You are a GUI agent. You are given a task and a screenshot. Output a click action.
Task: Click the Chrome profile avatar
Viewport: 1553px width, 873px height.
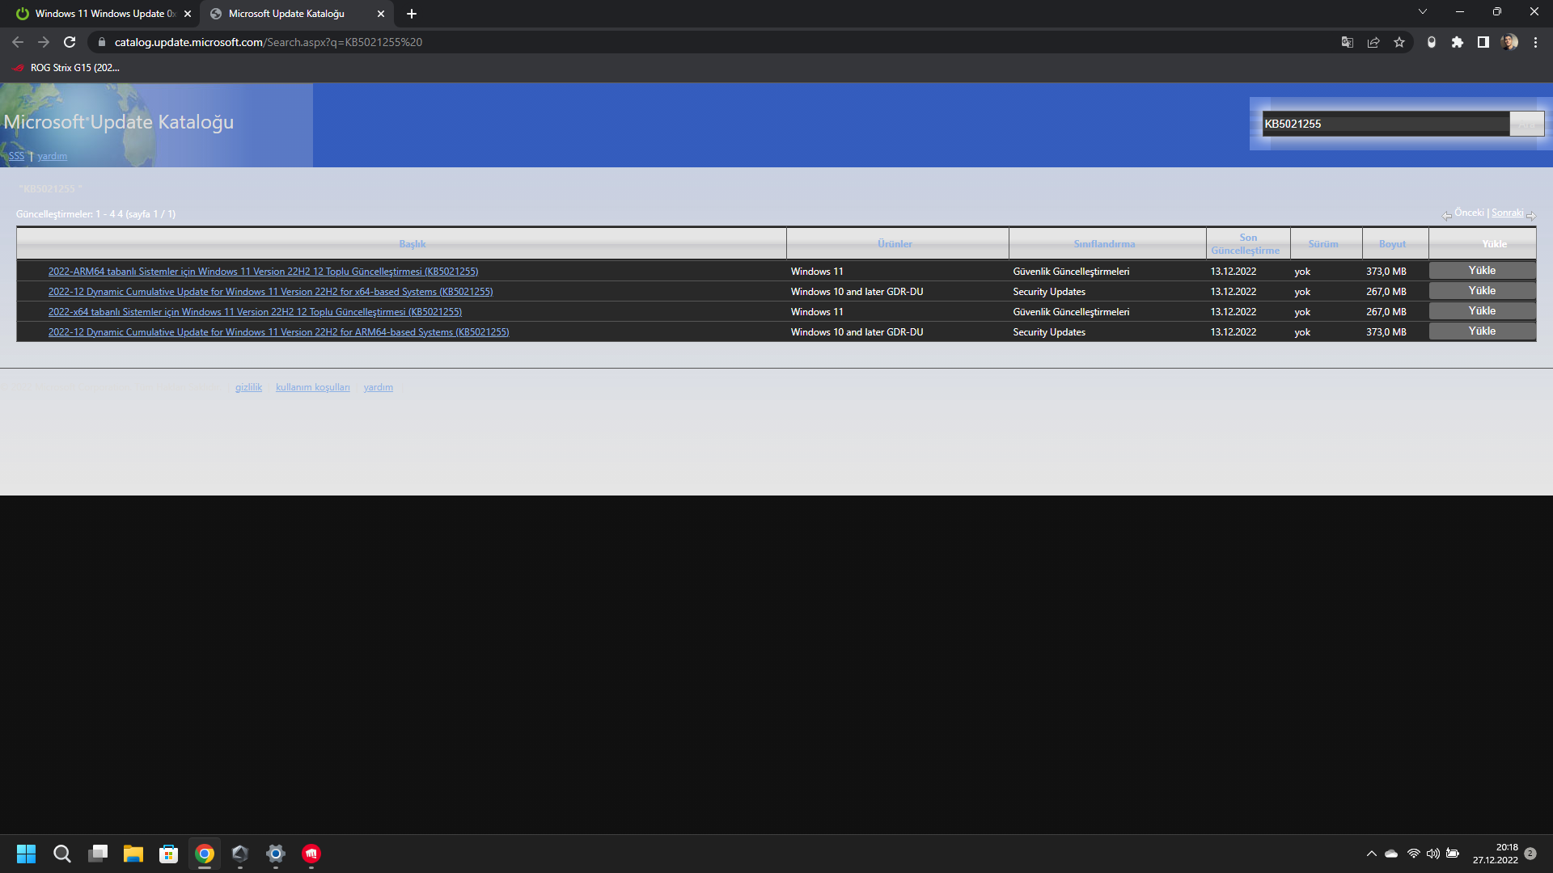(x=1509, y=42)
